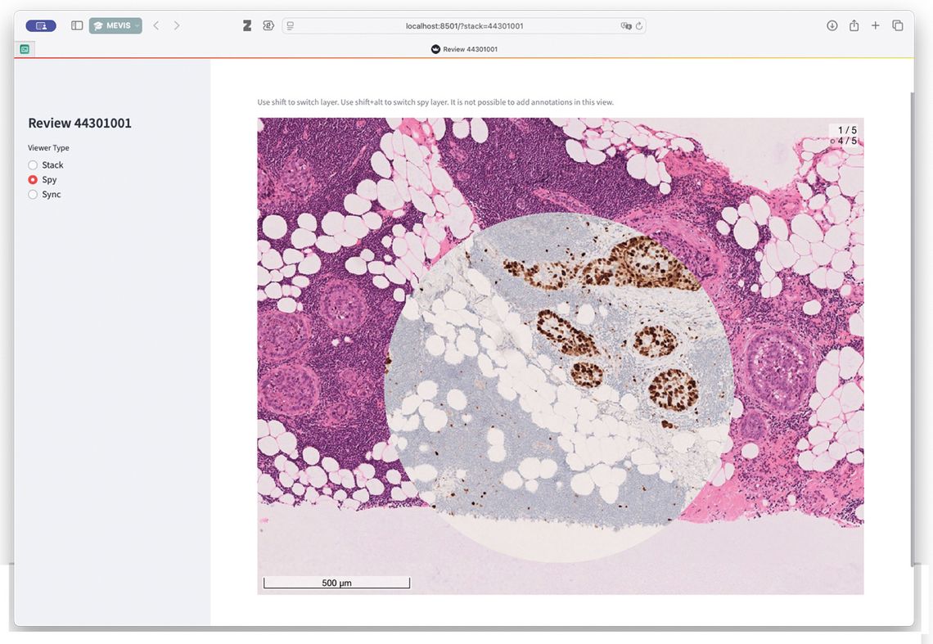
Task: Focus the localhost:8501 address field
Action: tap(464, 25)
